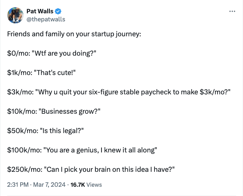Viewport: 243px width, 196px height.
Task: Click the "Friends and family" intro line
Action: tap(74, 33)
